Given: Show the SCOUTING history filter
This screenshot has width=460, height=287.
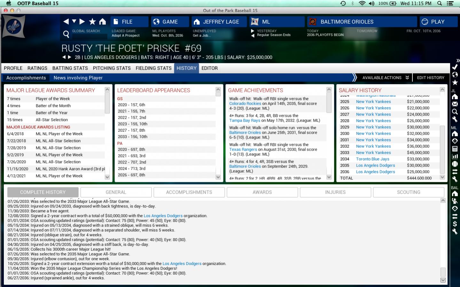Looking at the screenshot, I should tap(409, 192).
